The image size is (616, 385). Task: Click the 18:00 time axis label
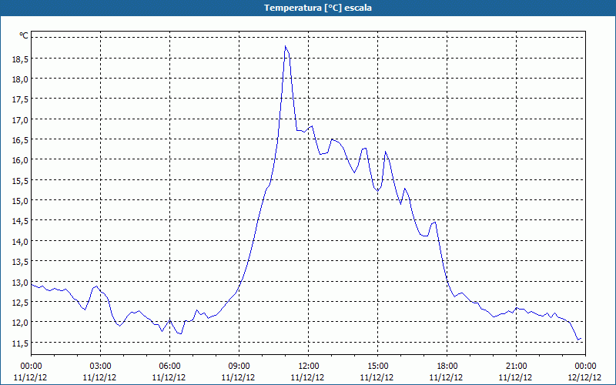447,367
